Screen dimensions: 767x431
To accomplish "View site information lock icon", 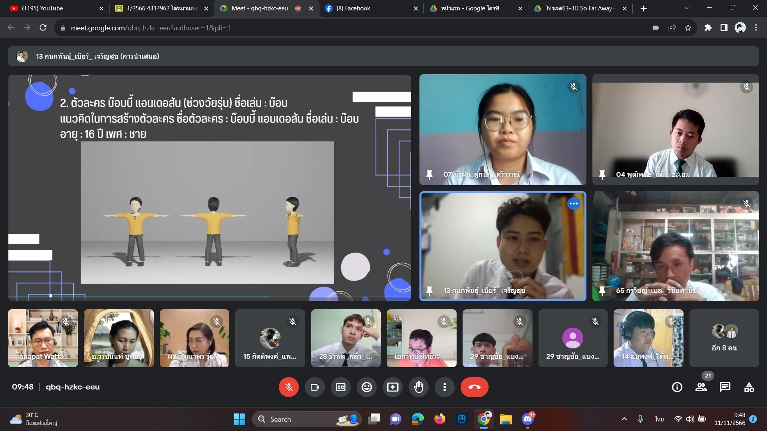I will click(x=63, y=28).
